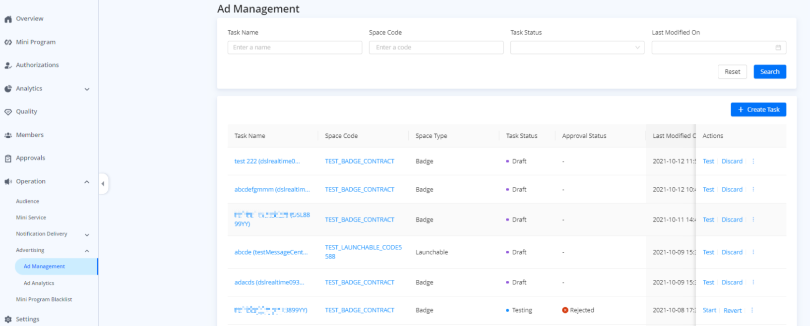Click the Overview home icon in sidebar

pos(8,19)
